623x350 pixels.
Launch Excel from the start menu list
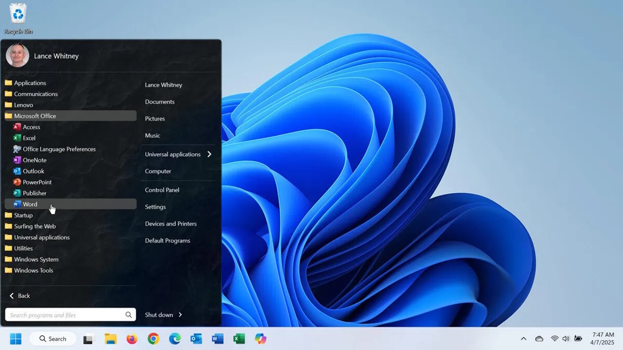29,138
